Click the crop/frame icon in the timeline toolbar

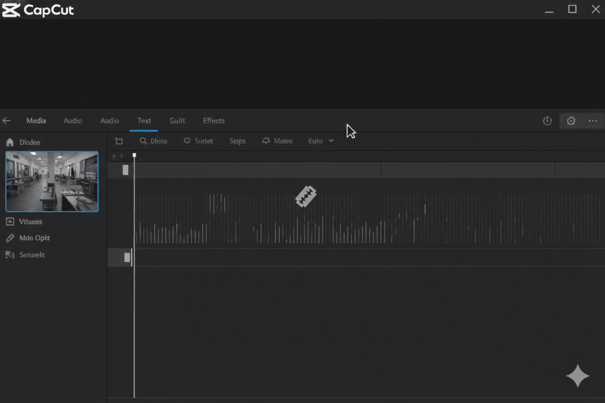[119, 140]
